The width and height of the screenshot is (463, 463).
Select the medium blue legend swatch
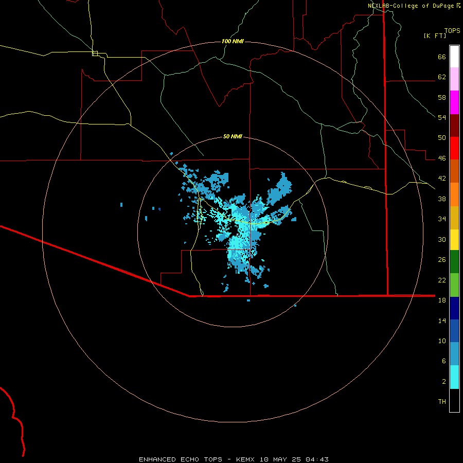point(454,331)
